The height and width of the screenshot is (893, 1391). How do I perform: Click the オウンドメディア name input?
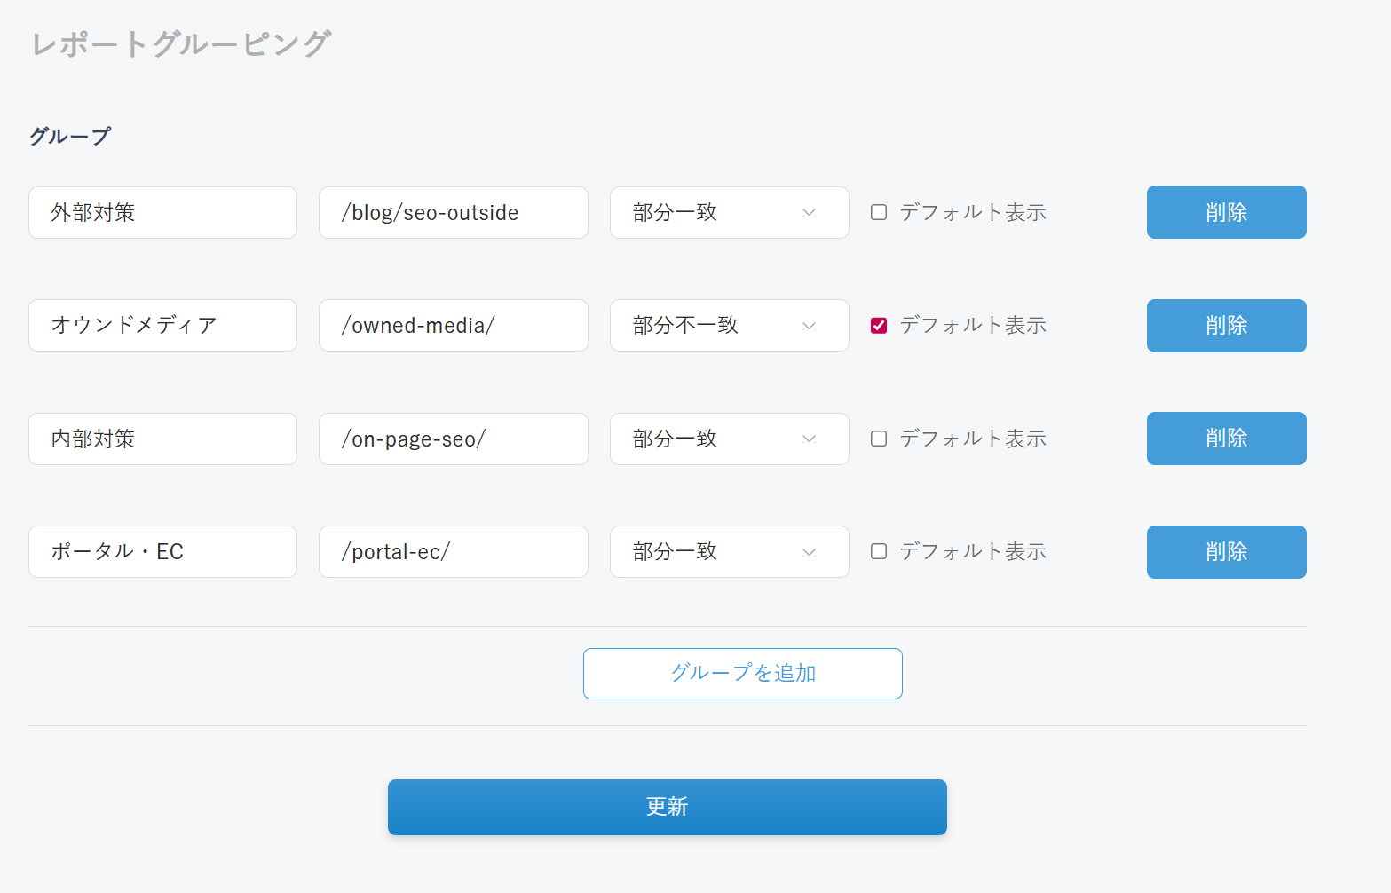162,326
